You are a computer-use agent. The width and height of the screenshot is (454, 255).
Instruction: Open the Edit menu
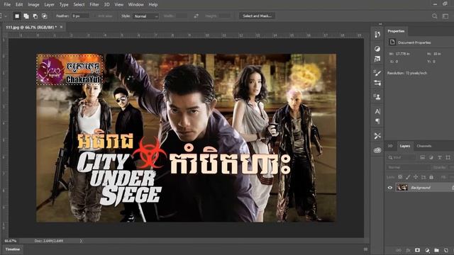(x=19, y=5)
